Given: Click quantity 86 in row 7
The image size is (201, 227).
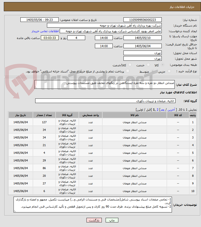Looking at the screenshot, I should coord(44,168).
